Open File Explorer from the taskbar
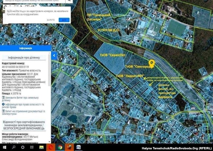213x151 pixels. point(41,147)
